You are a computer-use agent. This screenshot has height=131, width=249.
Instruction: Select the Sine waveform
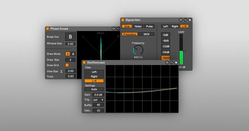click(x=127, y=26)
